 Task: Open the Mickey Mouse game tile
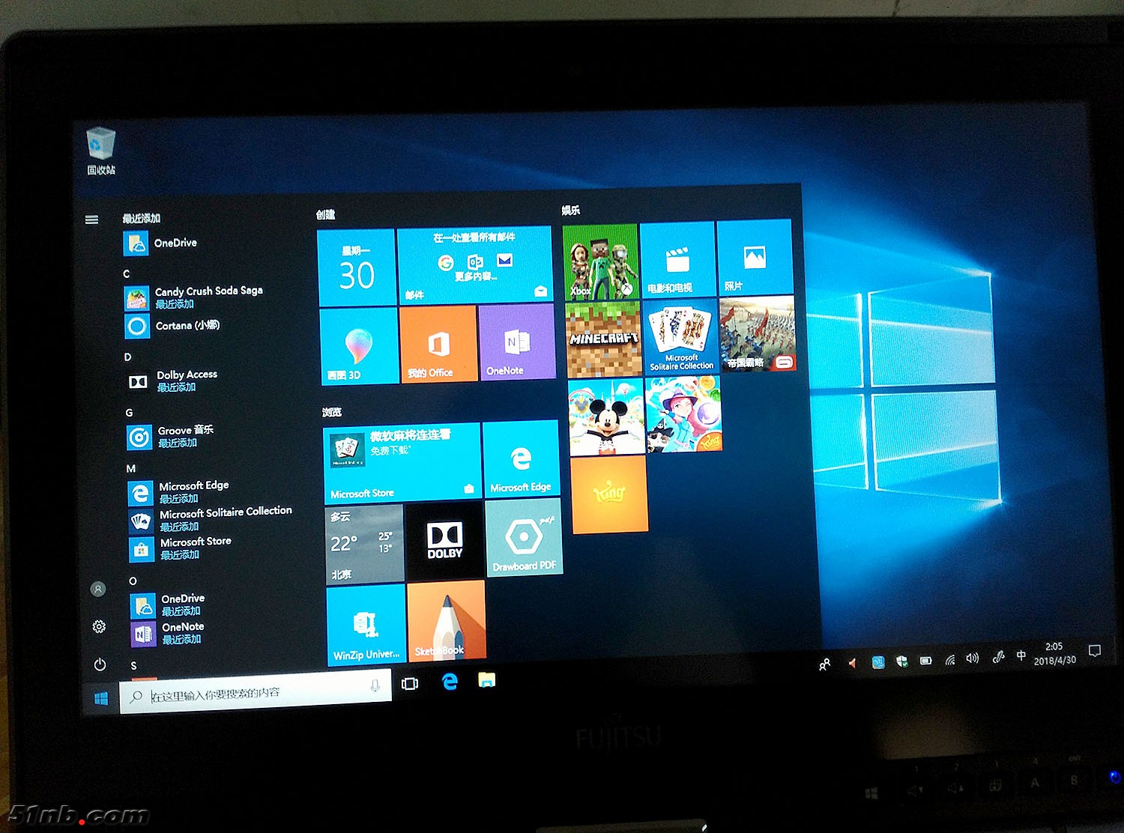click(606, 417)
